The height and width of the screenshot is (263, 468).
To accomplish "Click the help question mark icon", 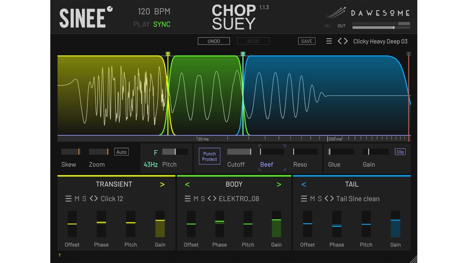I will click(59, 256).
